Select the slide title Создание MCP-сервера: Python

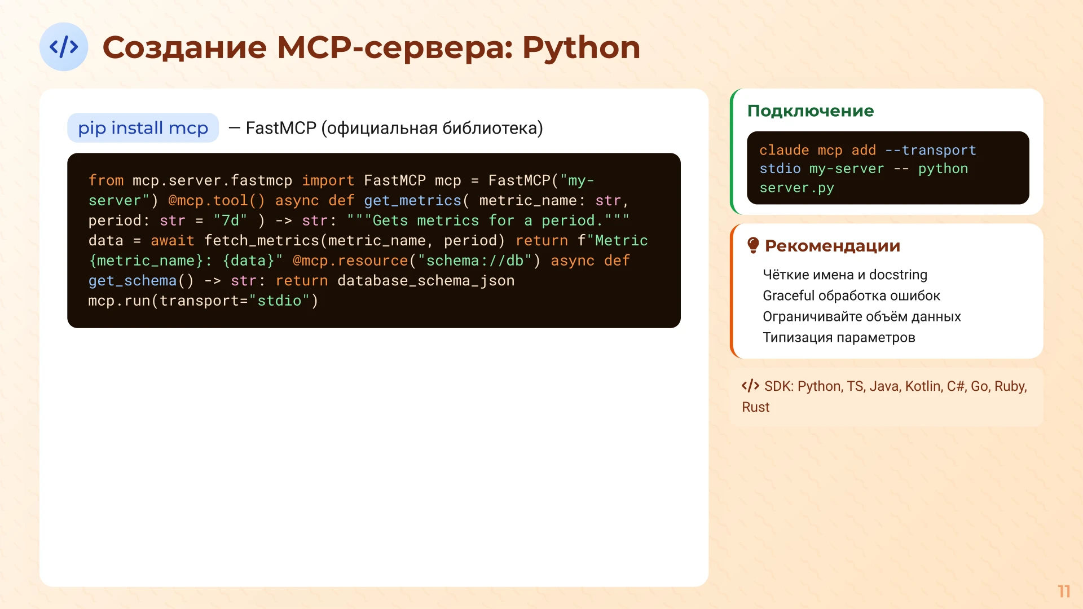pos(371,47)
